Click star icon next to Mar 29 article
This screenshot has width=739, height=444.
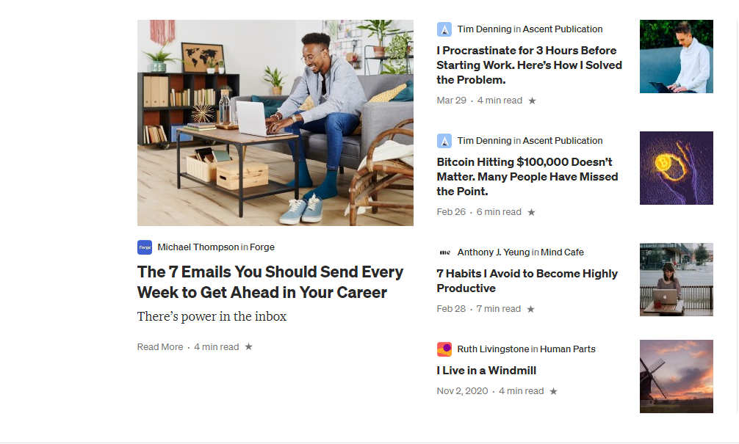point(532,101)
